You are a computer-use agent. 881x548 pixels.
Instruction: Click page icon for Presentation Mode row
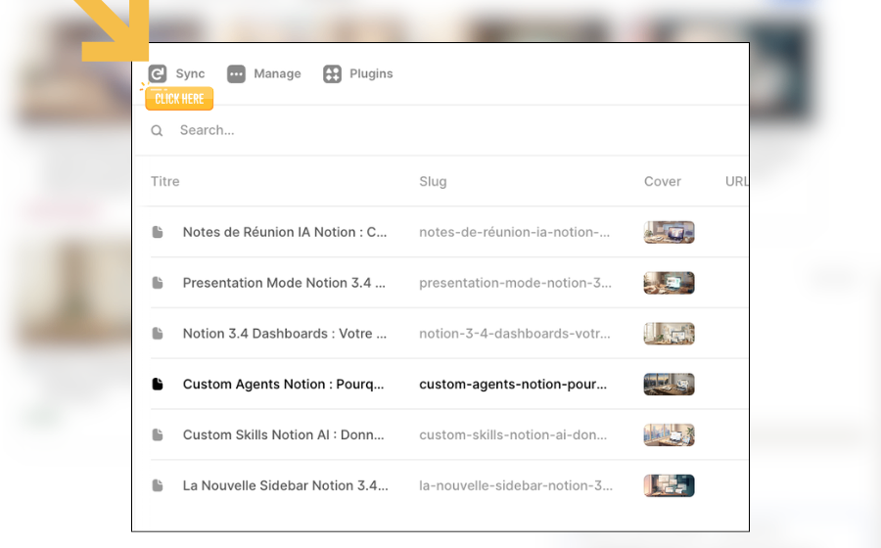pos(158,283)
